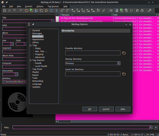Click the Extended tags panel icon

111,10
